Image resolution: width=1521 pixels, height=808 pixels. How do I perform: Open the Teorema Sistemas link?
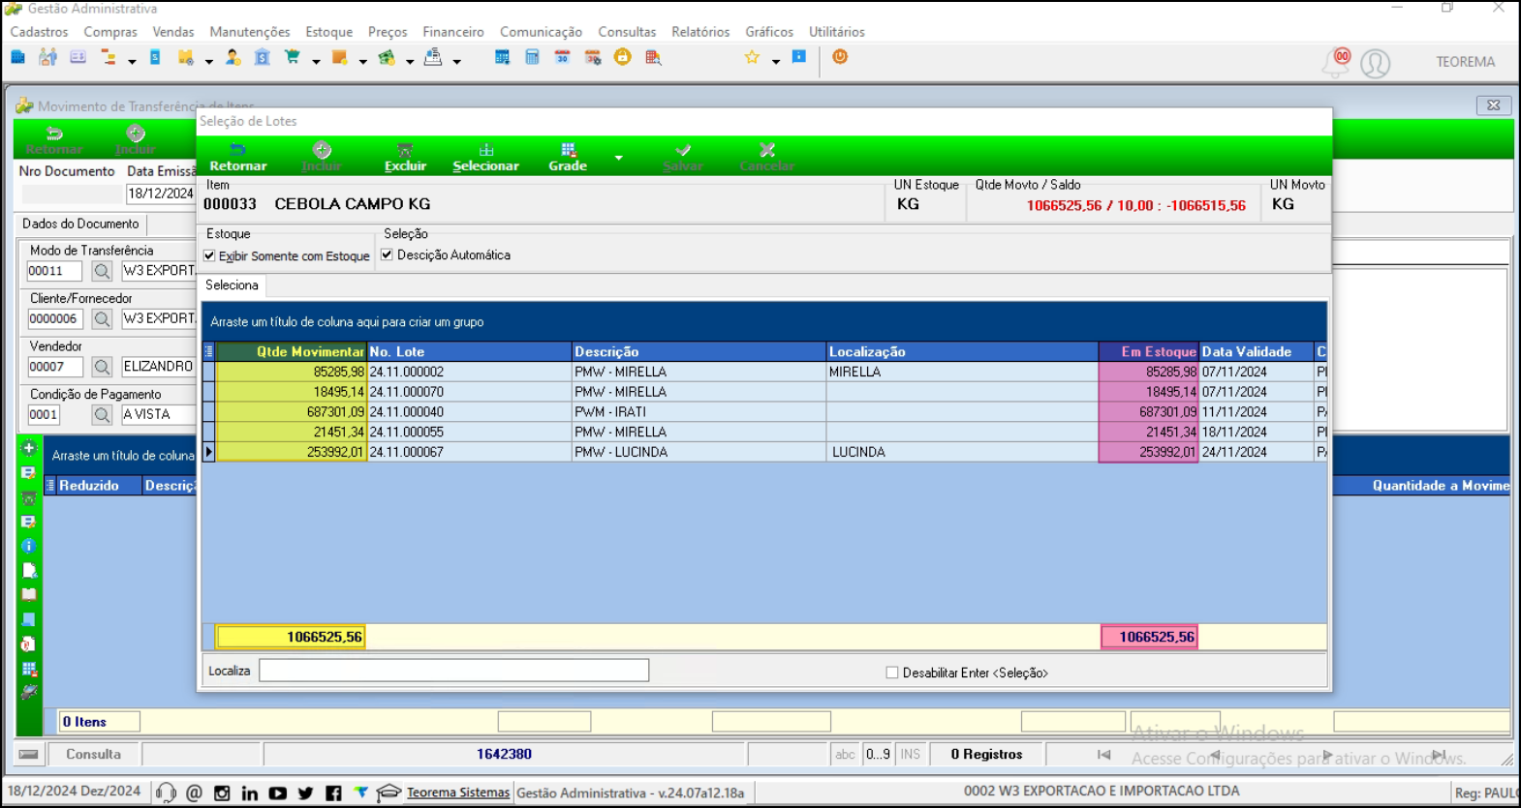tap(458, 793)
